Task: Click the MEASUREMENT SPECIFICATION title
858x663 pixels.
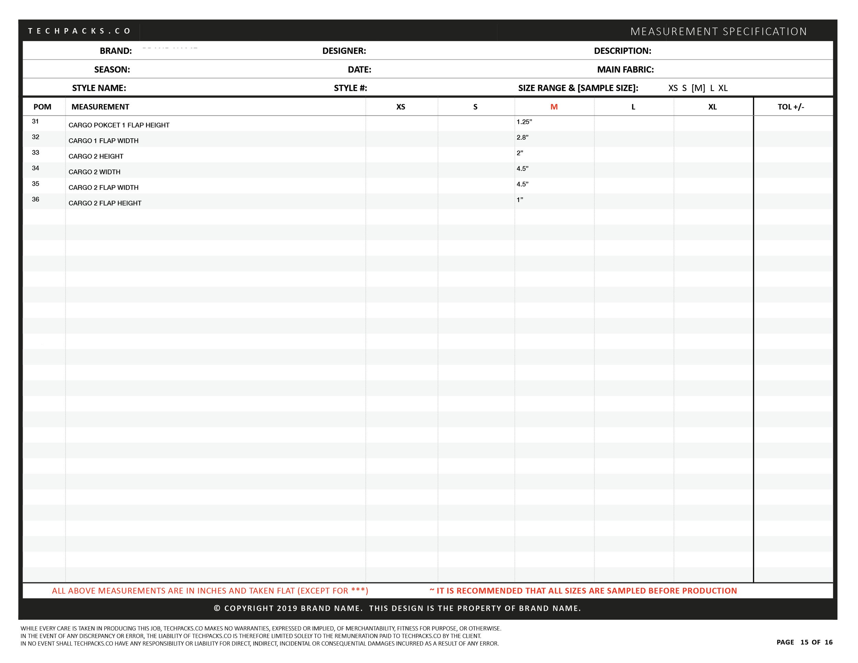Action: pos(720,31)
